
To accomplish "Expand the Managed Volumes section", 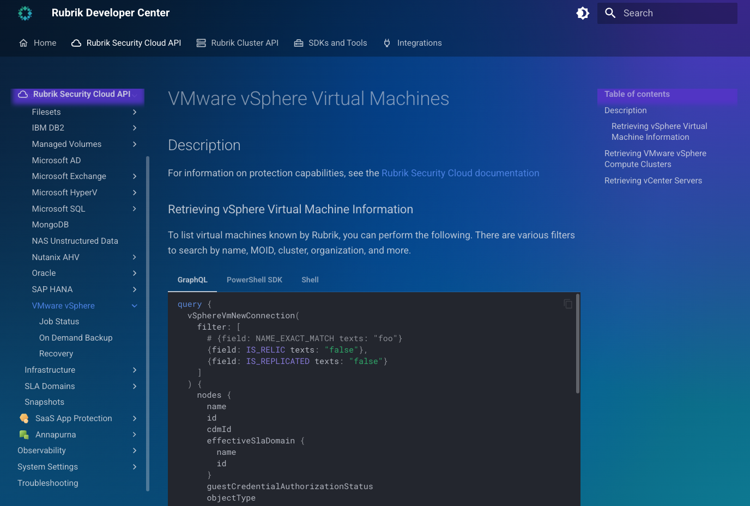I will point(135,144).
